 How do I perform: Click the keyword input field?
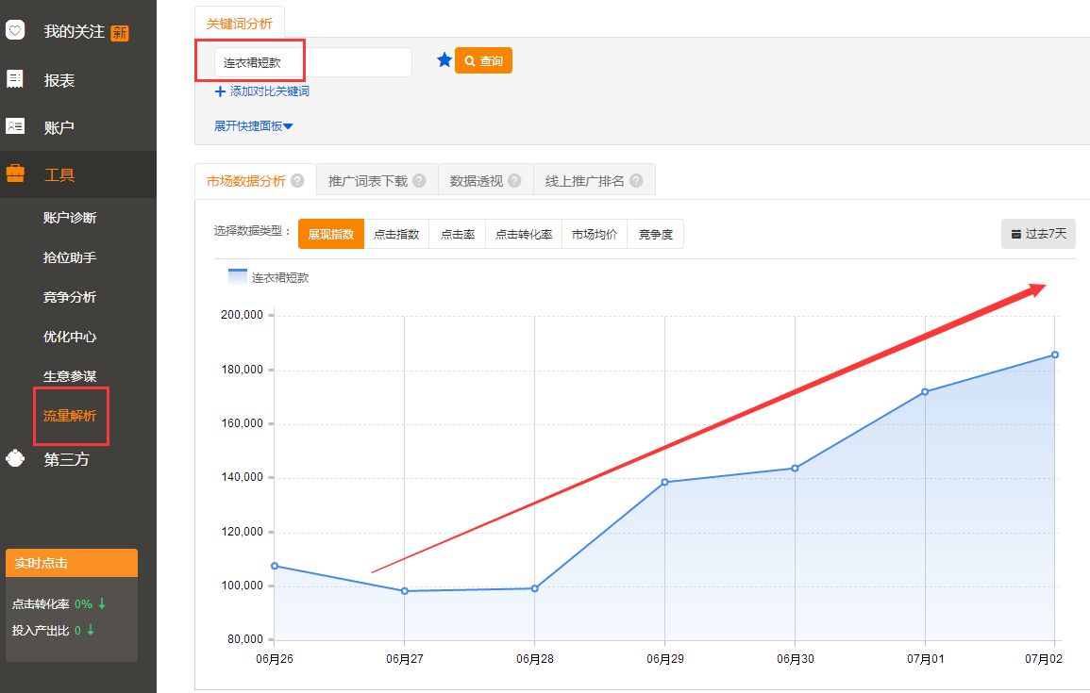(312, 62)
